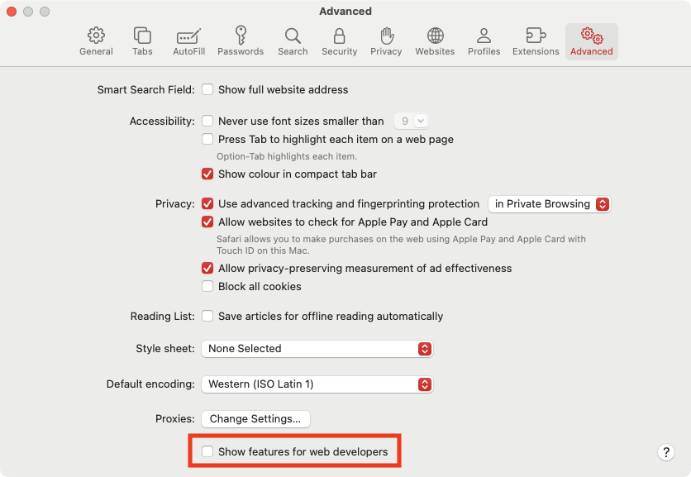Open the Websites globe pane

pyautogui.click(x=435, y=41)
